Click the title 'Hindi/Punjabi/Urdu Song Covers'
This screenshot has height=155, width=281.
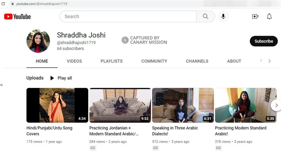coord(50,131)
